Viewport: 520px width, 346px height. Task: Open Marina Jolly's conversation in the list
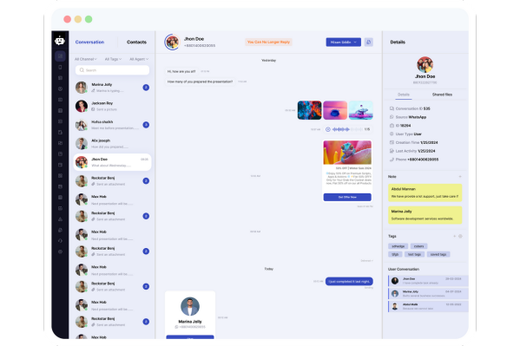112,88
